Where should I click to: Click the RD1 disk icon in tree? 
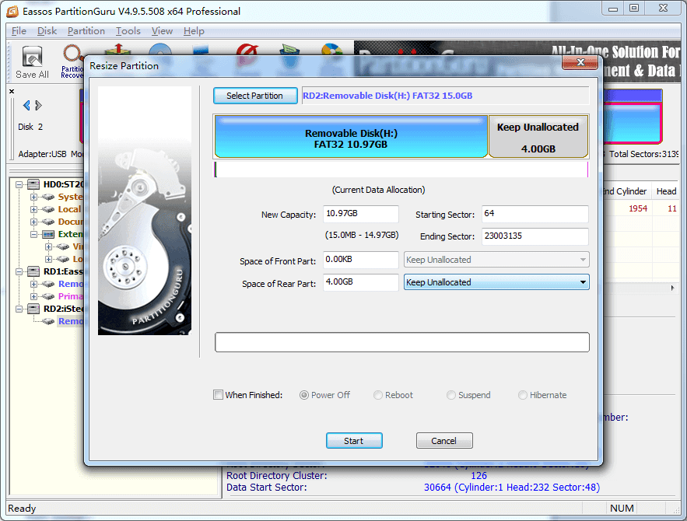[x=33, y=271]
